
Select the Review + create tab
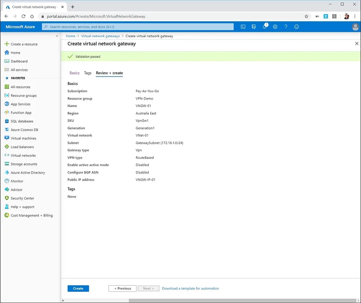109,73
